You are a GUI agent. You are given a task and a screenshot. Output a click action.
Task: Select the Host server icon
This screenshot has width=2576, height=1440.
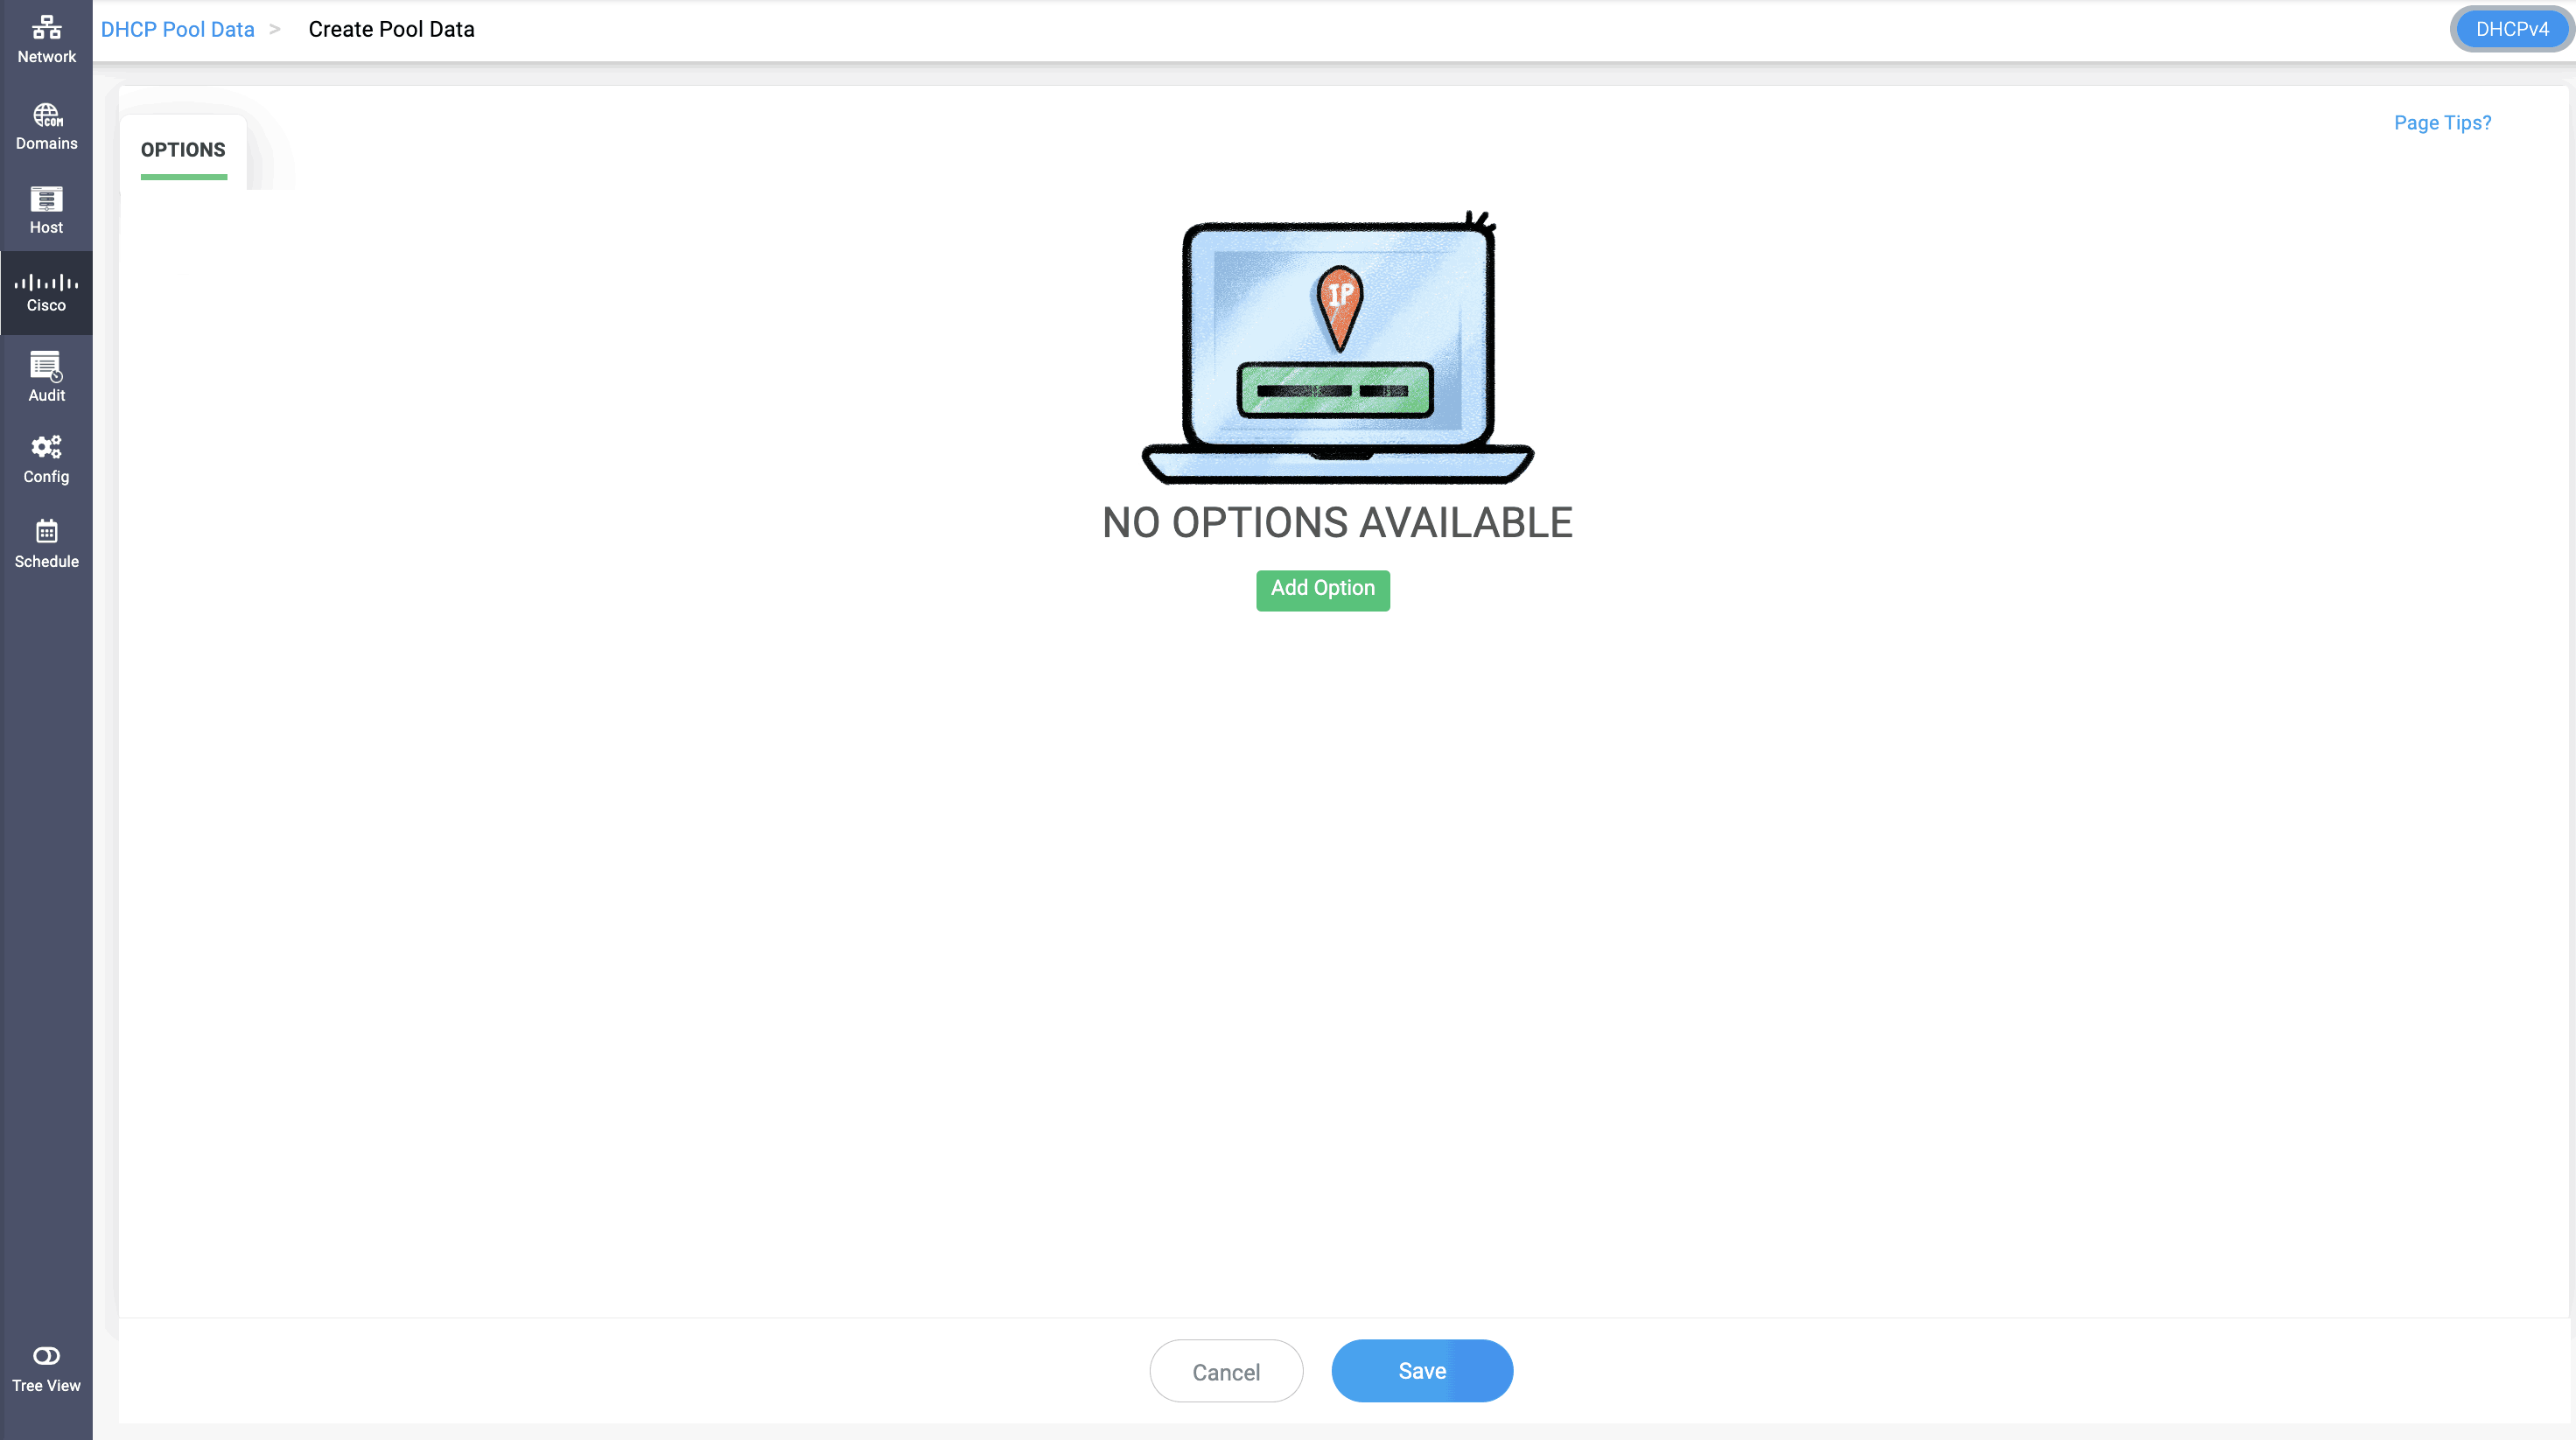tap(46, 200)
